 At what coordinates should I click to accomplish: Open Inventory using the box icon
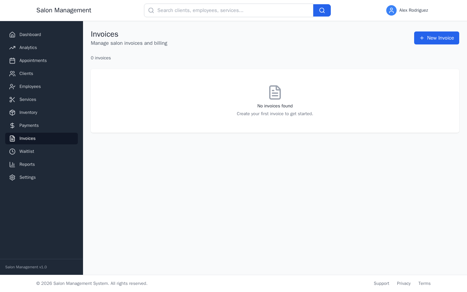pyautogui.click(x=12, y=113)
